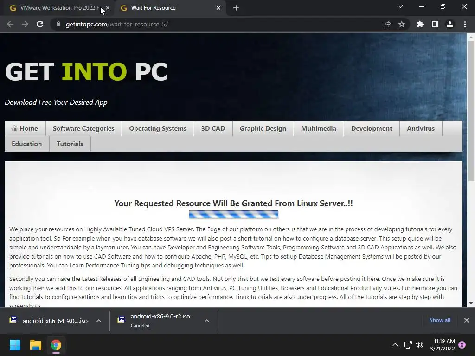Click the page vertical scrollbar thumb
The image size is (475, 356).
coord(471,110)
